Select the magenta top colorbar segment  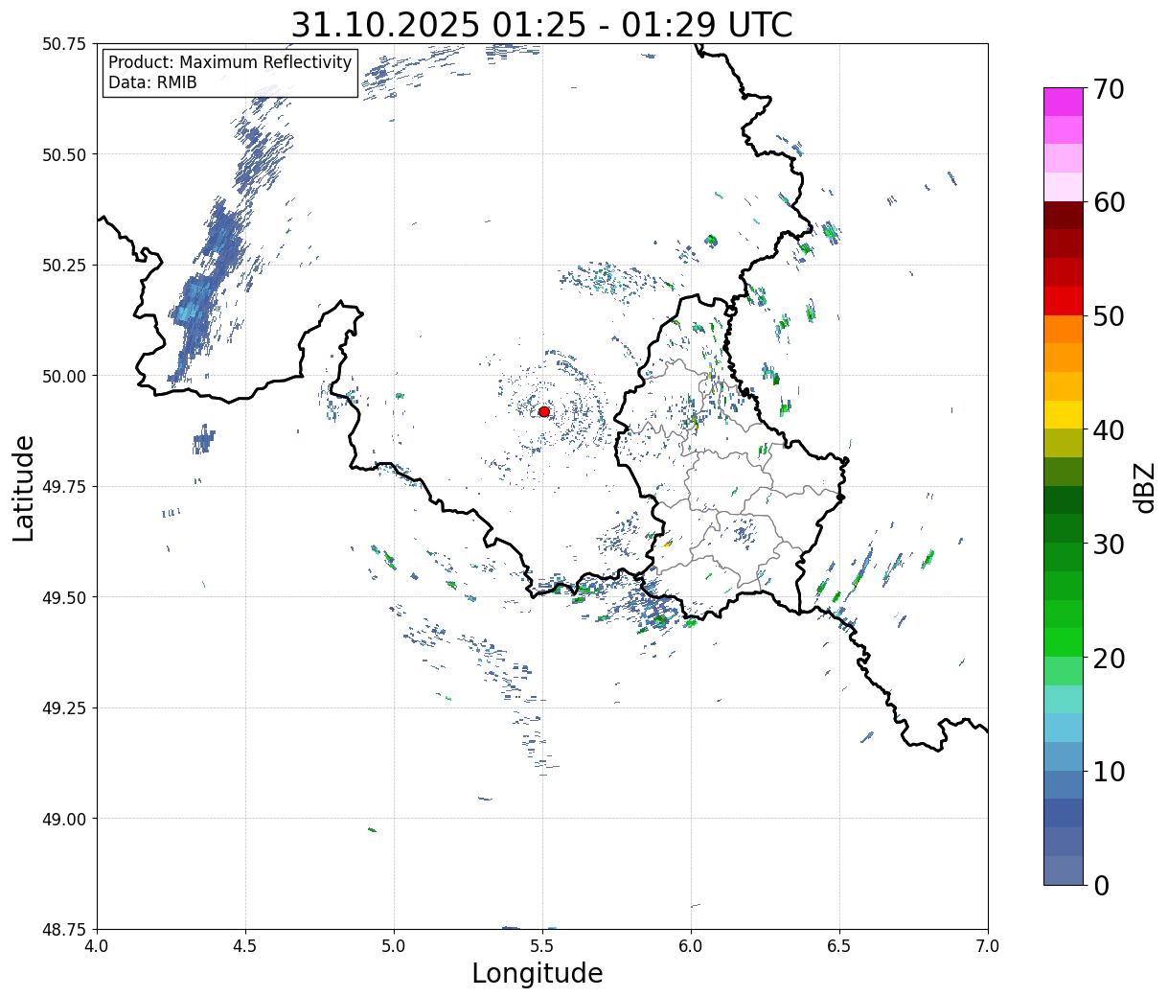(x=1063, y=102)
